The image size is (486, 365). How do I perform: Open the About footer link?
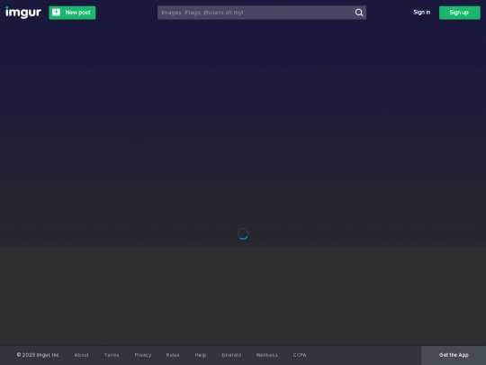[82, 355]
